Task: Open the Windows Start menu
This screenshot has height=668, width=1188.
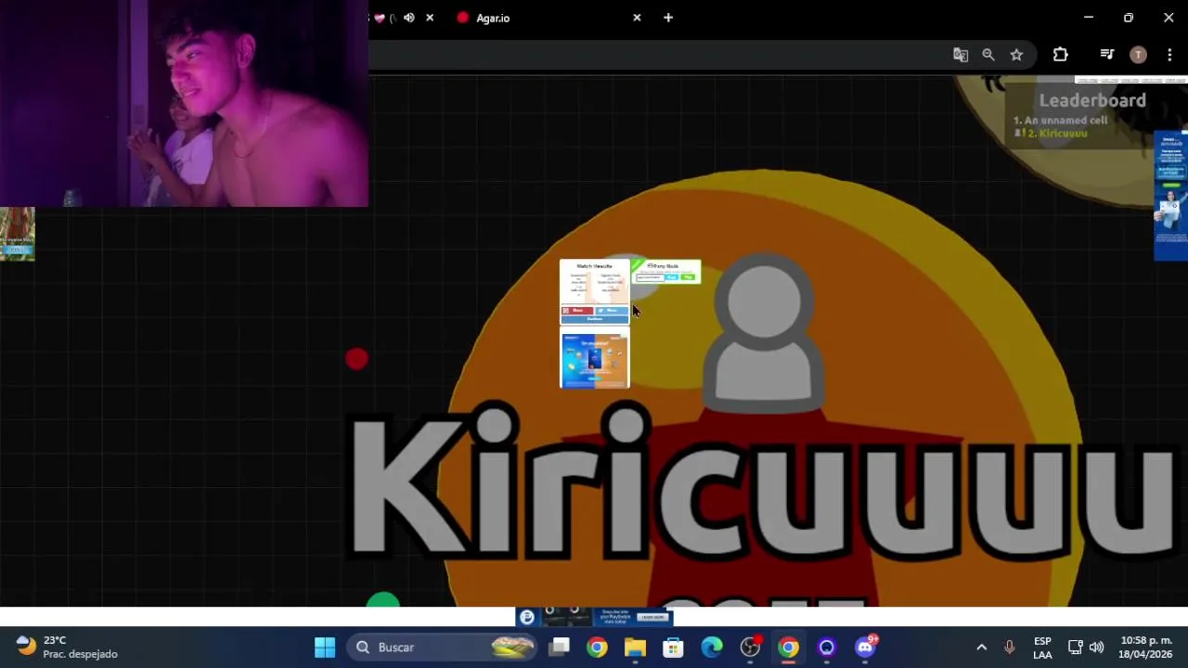Action: tap(325, 648)
